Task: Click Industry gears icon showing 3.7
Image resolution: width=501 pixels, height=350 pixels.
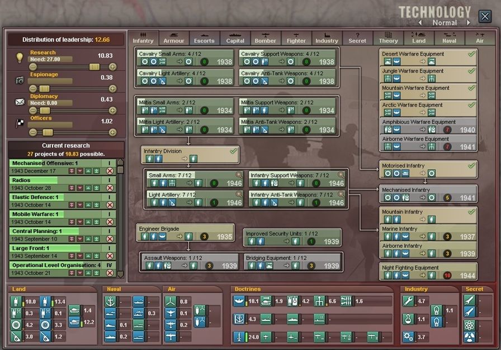Action: [408, 337]
